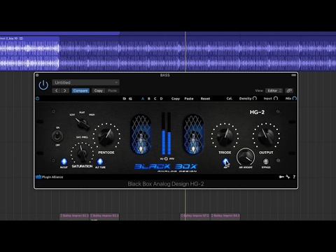Toggle the VU/PPM meter switch
Image resolution: width=336 pixels, height=252 pixels.
coord(166,159)
